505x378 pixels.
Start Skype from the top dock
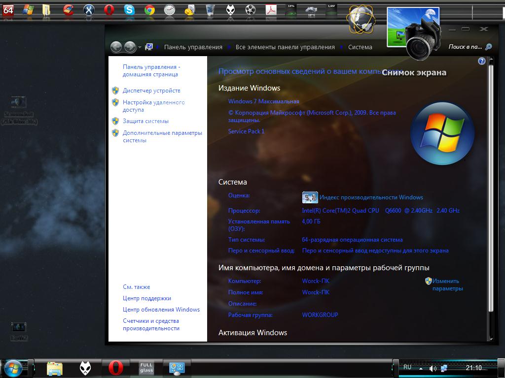(130, 10)
